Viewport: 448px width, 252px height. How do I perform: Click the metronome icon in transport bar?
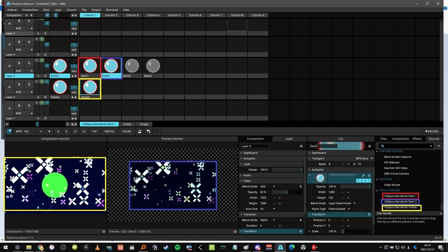coord(140,131)
